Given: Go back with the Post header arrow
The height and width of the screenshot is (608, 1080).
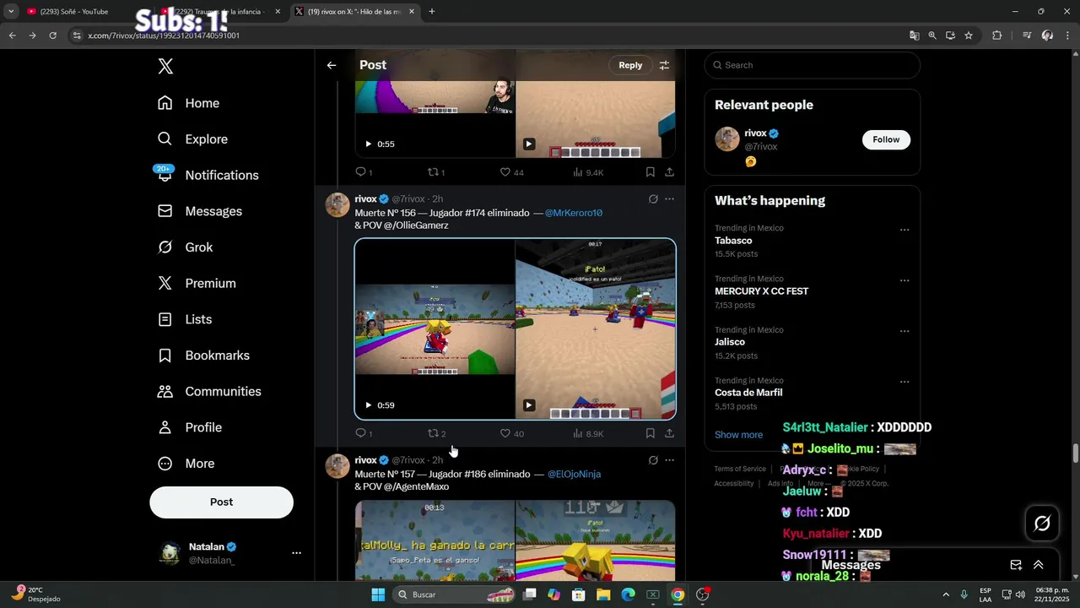Looking at the screenshot, I should coord(332,65).
